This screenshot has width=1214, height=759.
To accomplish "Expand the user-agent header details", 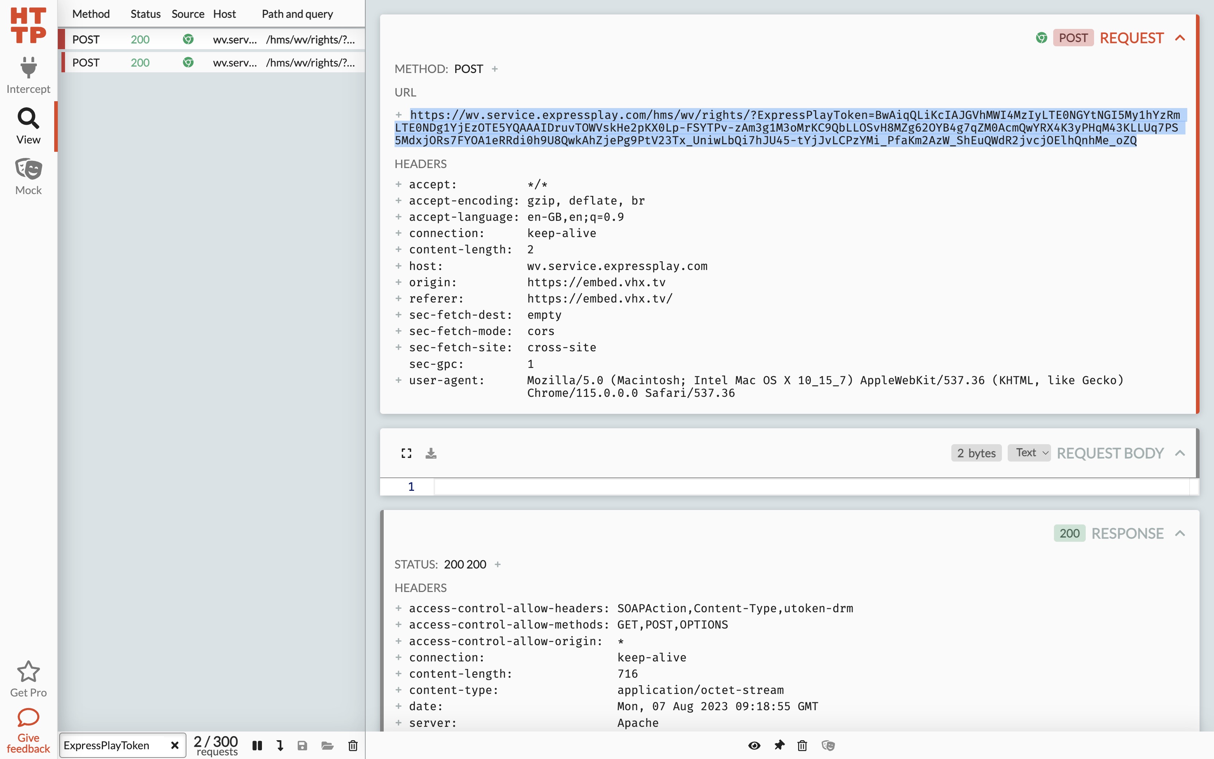I will point(398,381).
